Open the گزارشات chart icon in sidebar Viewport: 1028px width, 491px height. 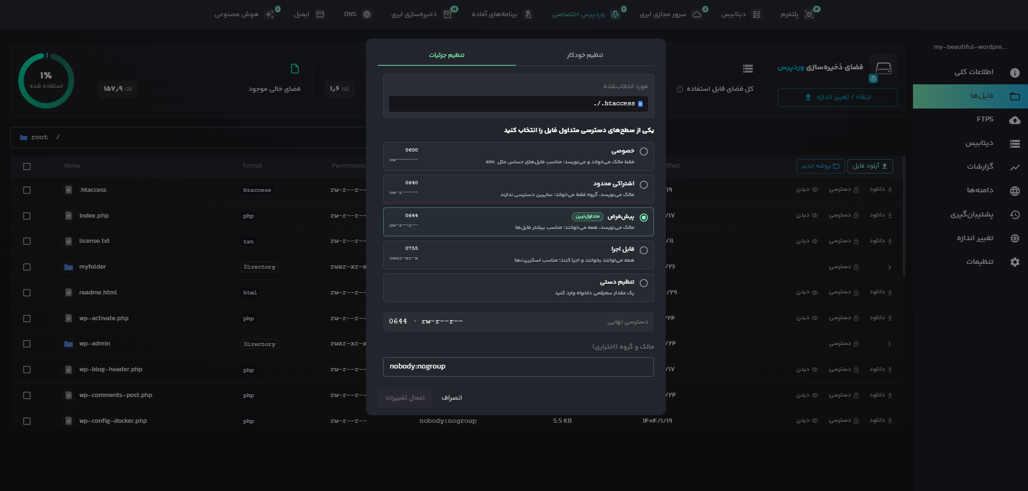1015,167
